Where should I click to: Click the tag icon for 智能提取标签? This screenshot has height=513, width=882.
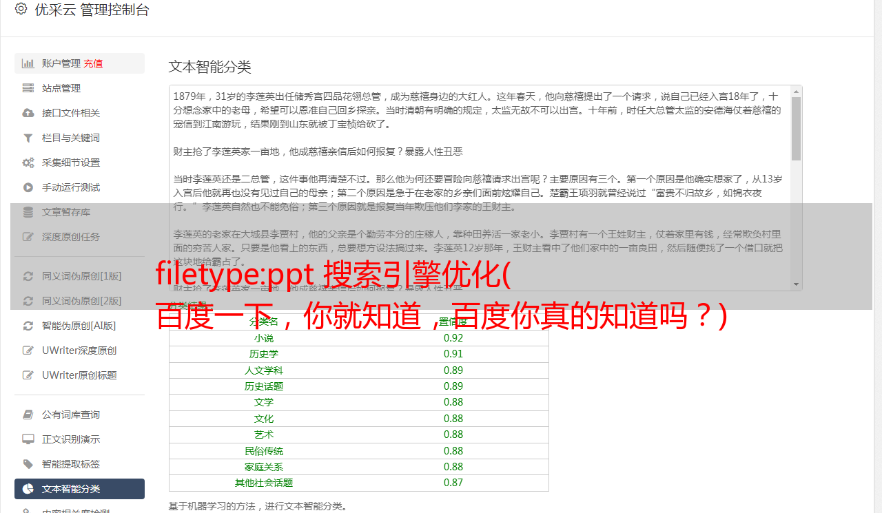point(28,464)
